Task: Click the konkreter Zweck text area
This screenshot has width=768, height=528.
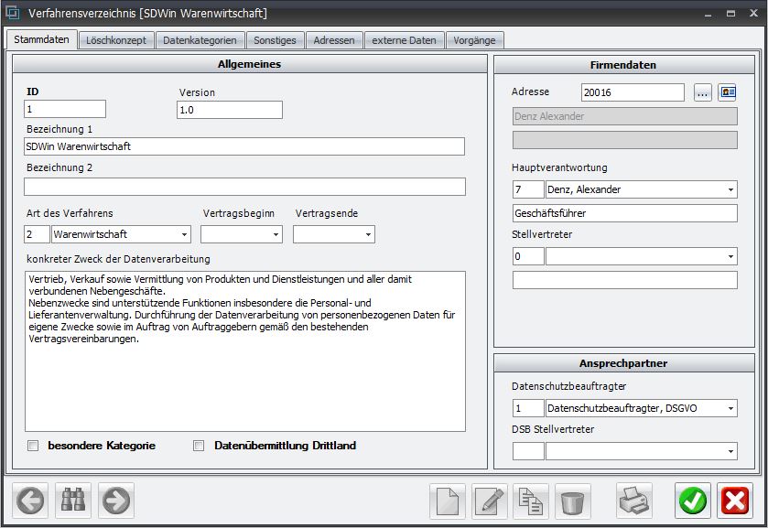Action: (245, 351)
